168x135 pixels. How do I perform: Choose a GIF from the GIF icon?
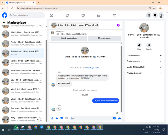pyautogui.click(x=67, y=118)
